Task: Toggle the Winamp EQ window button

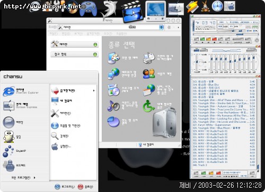Action: [x=250, y=31]
